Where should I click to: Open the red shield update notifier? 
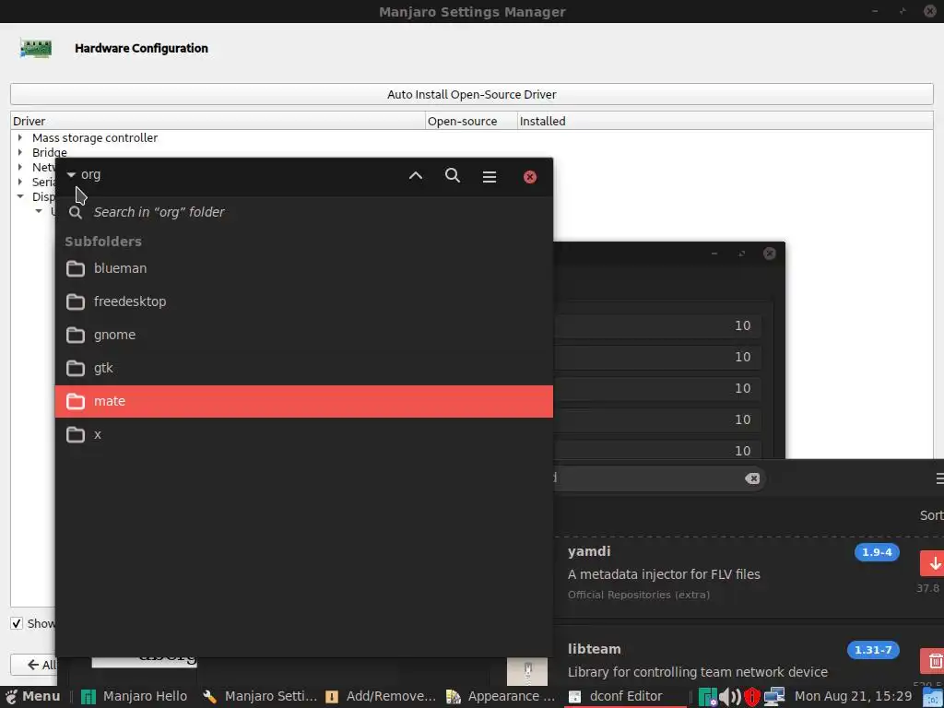click(752, 697)
